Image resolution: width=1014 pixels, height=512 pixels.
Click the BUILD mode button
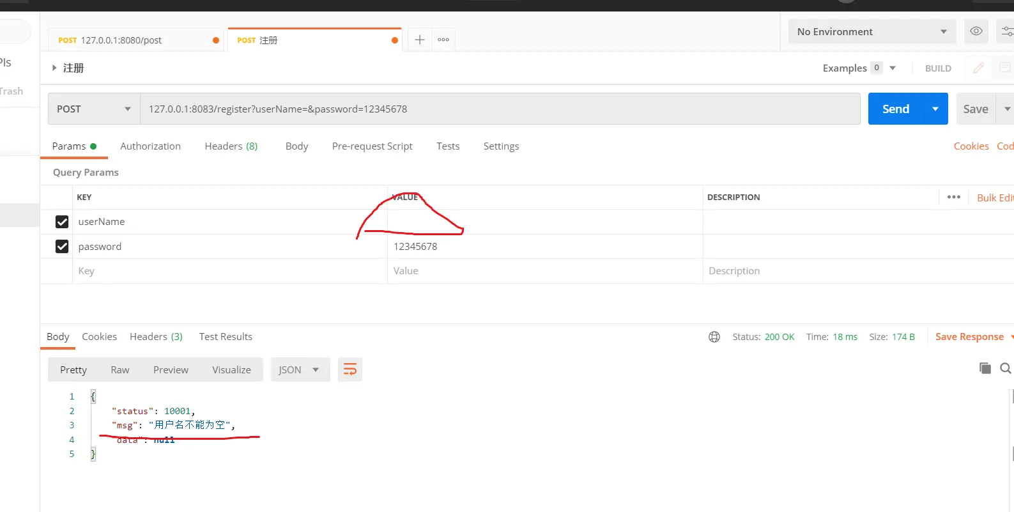pos(938,68)
